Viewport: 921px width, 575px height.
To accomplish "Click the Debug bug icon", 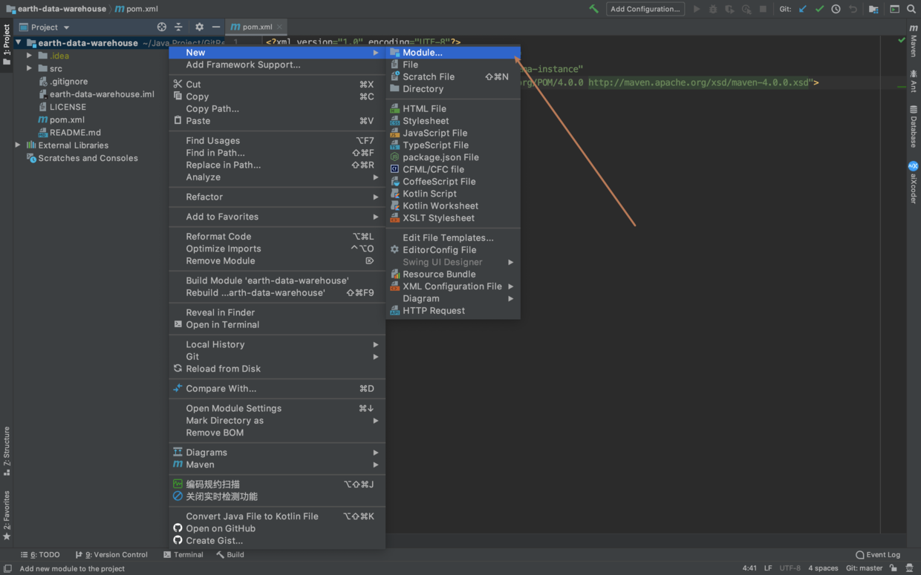I will point(713,9).
